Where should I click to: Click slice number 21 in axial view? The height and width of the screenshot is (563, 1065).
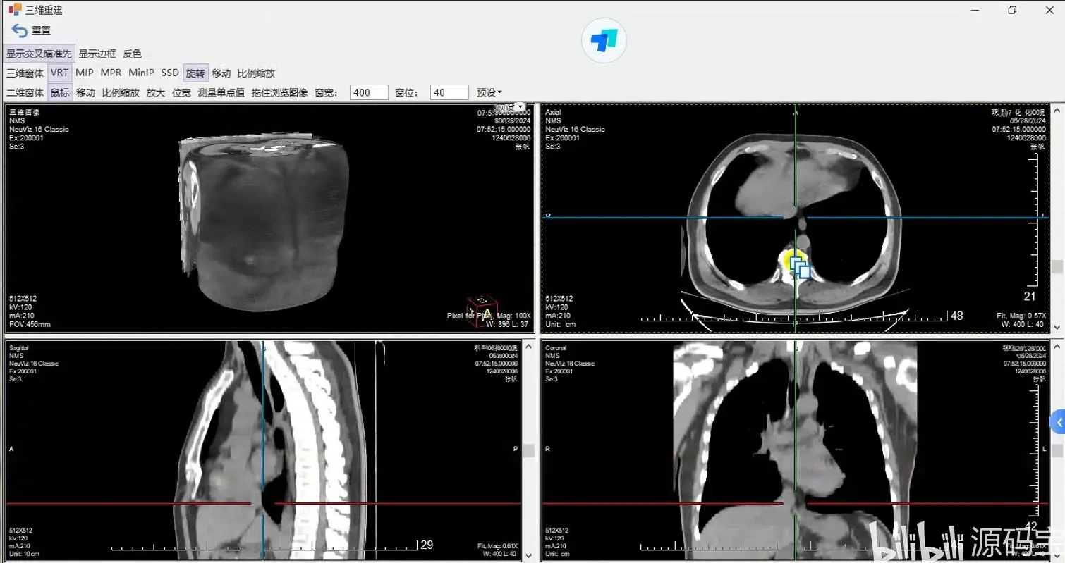(1030, 297)
